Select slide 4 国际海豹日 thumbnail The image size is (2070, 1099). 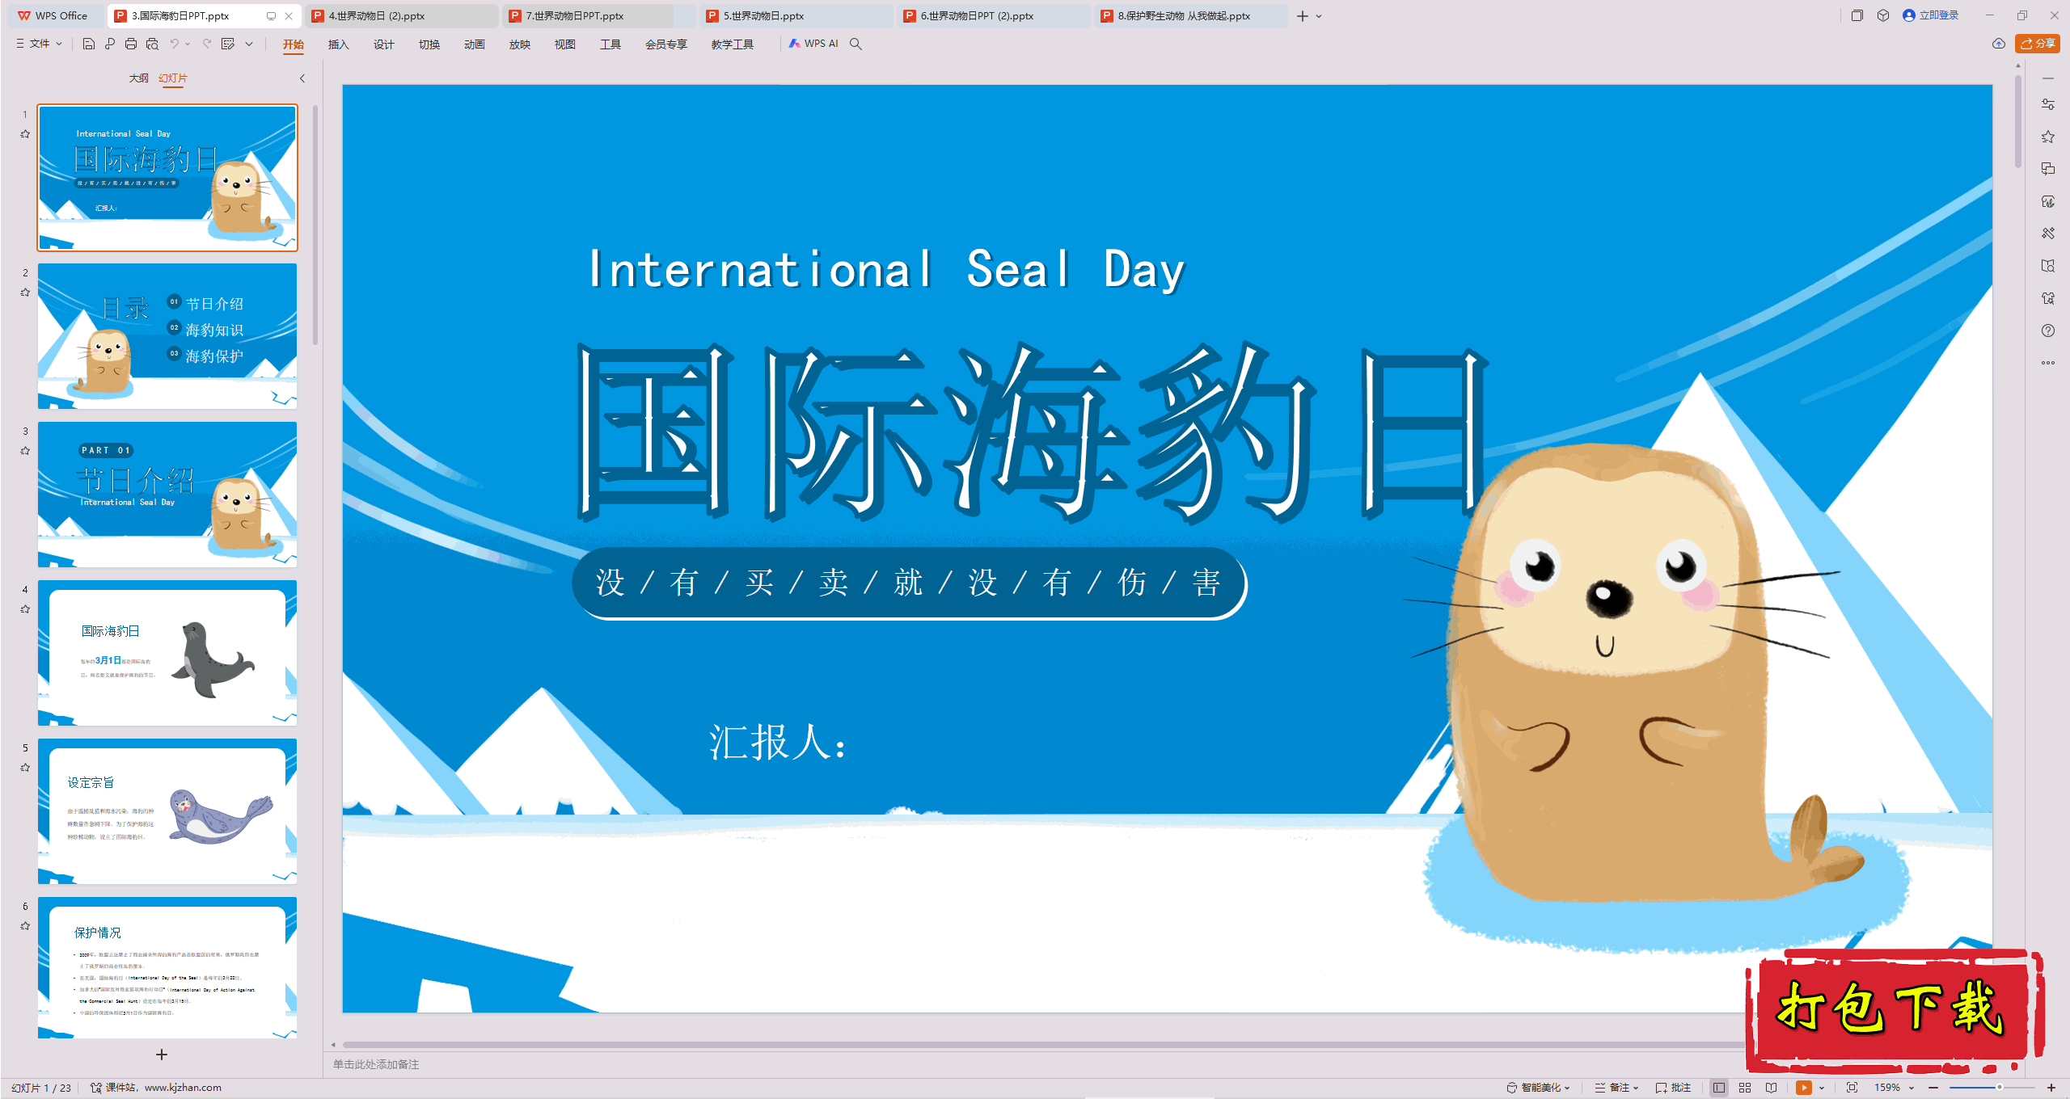pyautogui.click(x=167, y=653)
